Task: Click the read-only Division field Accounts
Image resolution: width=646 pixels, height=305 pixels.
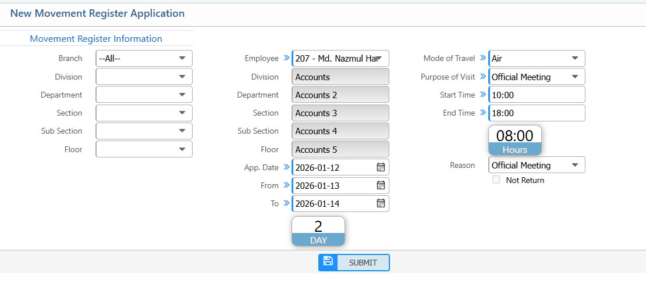Action: coord(340,77)
